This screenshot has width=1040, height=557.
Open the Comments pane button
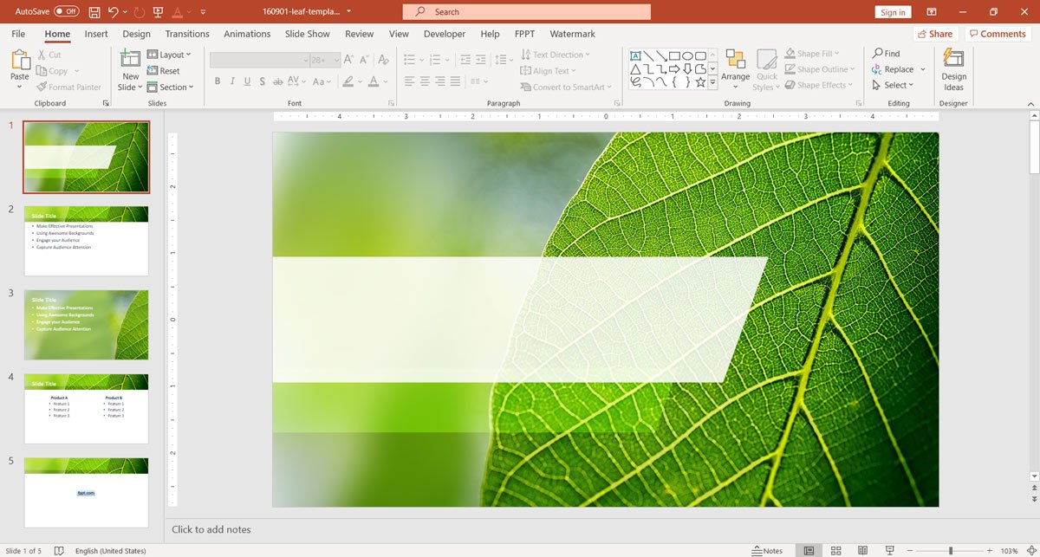point(998,34)
